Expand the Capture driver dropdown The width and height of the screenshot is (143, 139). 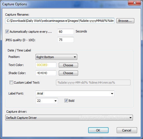coord(69,118)
